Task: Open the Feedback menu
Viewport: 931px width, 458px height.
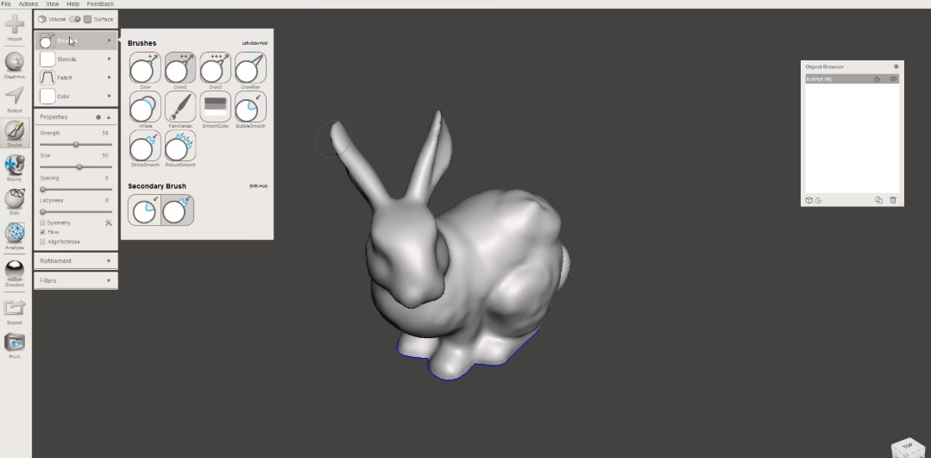Action: coord(100,4)
